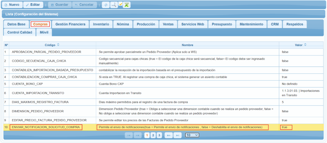The image size is (327, 143).
Task: Open the Mantenimiento tab
Action: (x=251, y=24)
